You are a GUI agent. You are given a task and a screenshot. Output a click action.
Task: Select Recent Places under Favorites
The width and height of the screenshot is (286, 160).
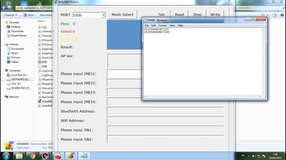(19, 36)
